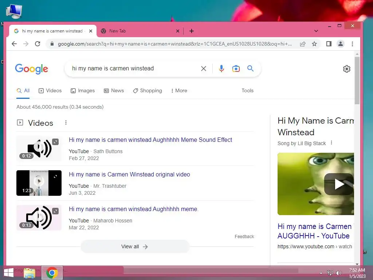Click 'Mr. Trashtuber' channel name text
Image resolution: width=373 pixels, height=280 pixels.
[110, 186]
